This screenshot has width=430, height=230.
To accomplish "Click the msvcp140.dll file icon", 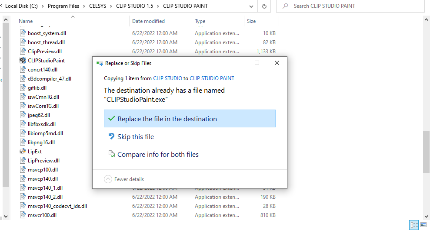I will point(23,178).
